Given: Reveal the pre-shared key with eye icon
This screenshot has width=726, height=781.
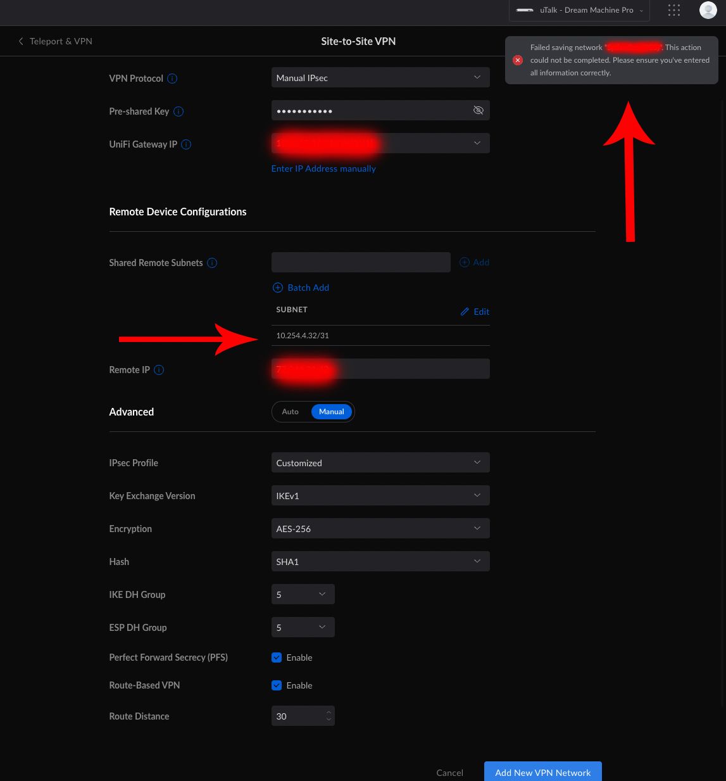Looking at the screenshot, I should click(x=479, y=110).
